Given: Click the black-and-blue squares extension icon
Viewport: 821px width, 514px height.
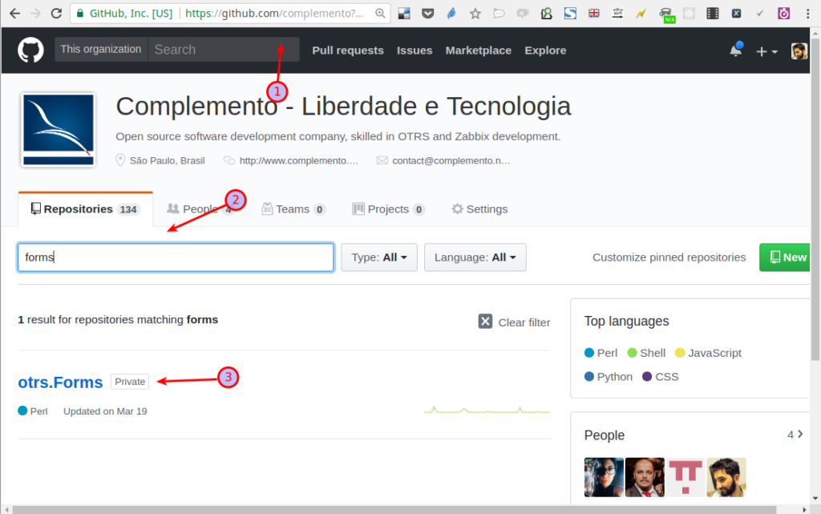Looking at the screenshot, I should [x=404, y=13].
